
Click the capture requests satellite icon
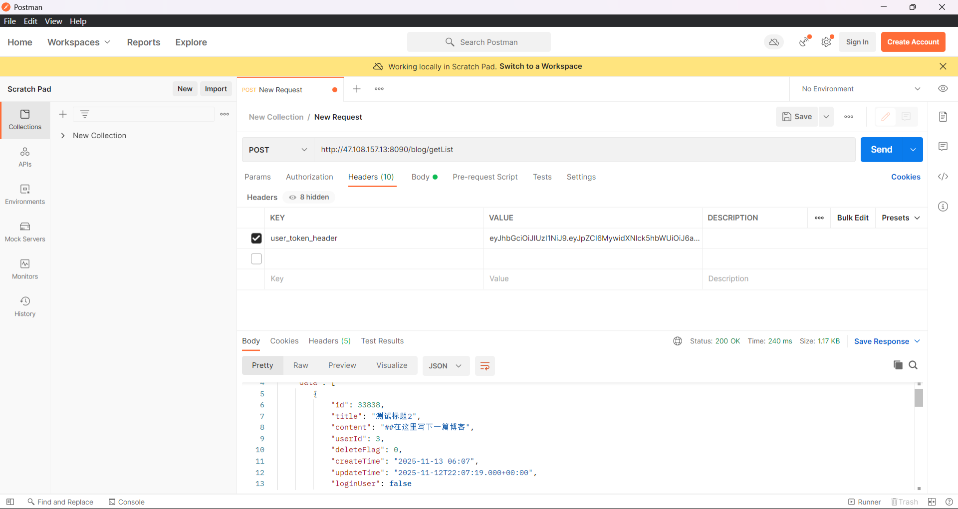tap(804, 42)
